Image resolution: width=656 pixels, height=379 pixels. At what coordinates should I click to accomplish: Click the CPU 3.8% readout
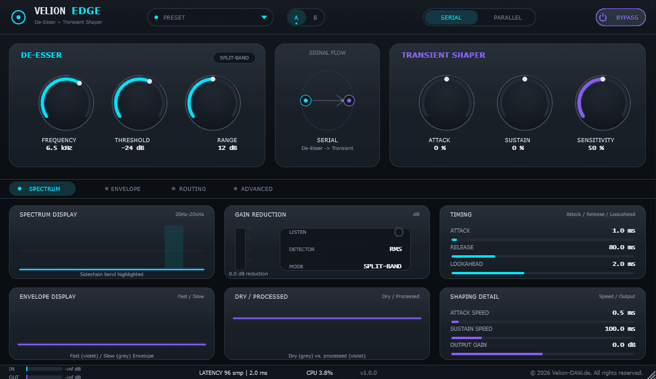pyautogui.click(x=320, y=372)
